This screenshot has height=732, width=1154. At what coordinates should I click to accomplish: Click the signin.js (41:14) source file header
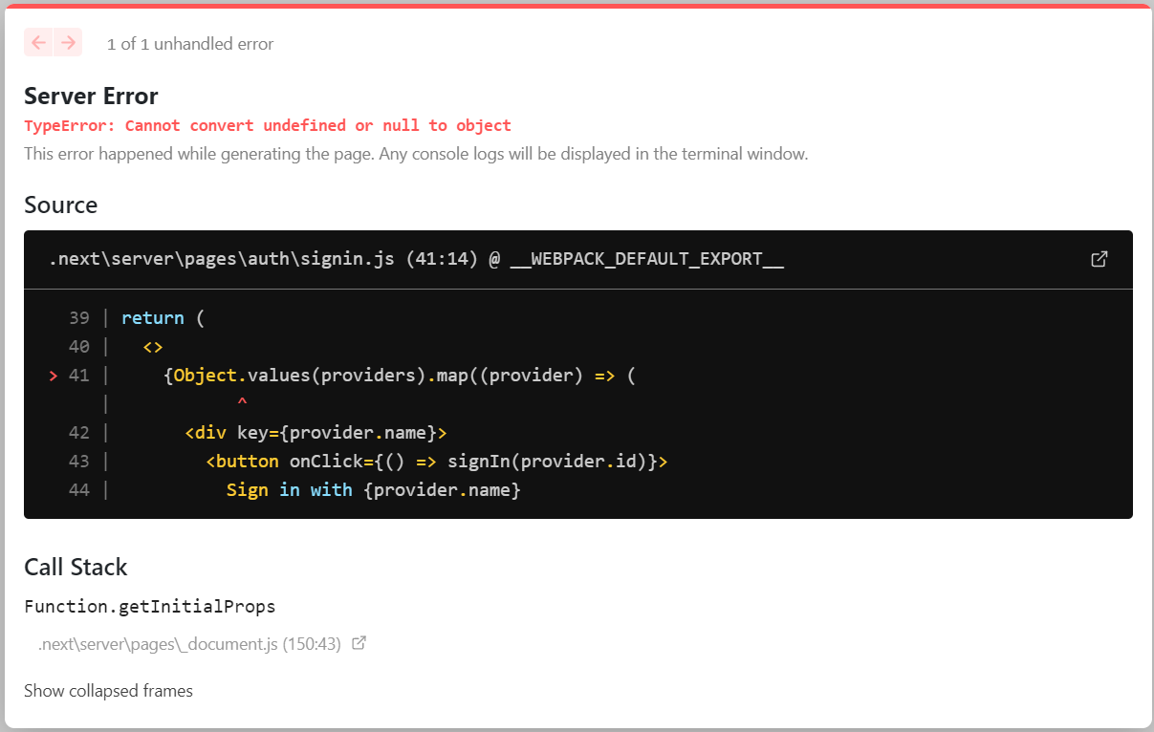coord(417,259)
